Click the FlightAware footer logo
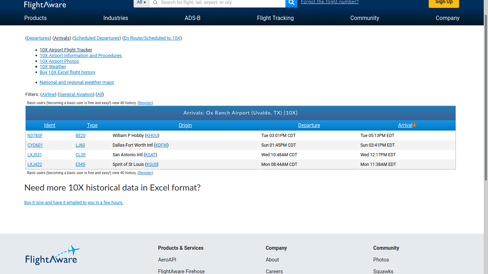 52,255
